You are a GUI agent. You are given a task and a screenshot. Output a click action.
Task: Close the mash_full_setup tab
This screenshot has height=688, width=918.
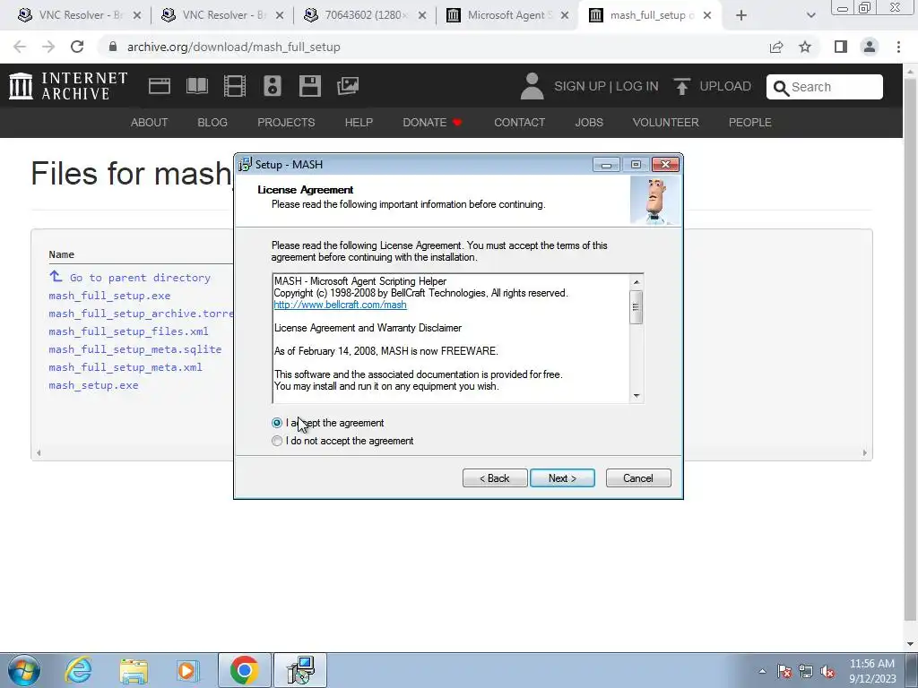(707, 15)
